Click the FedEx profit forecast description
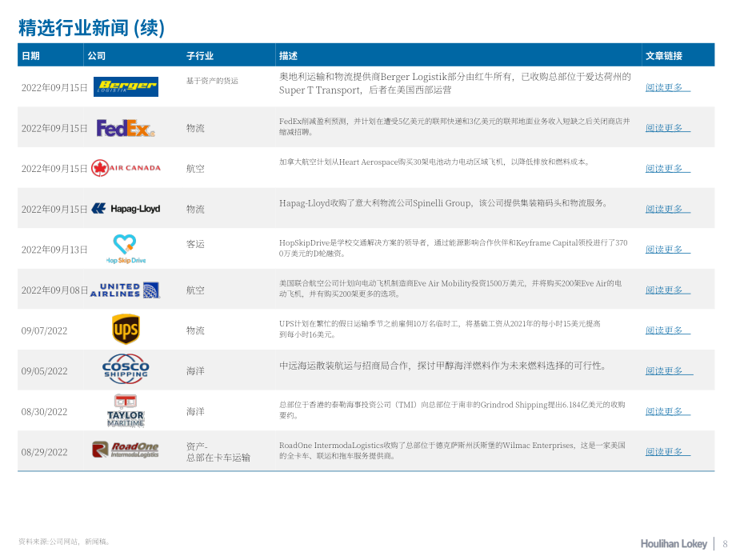 (454, 126)
